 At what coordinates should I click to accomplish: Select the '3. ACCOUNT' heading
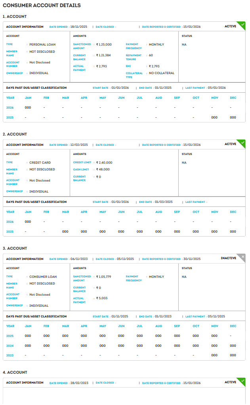15,248
